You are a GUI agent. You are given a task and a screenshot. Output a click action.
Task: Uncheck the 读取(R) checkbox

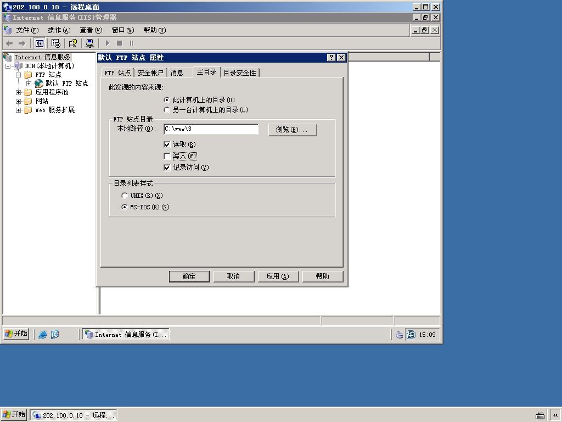point(167,145)
